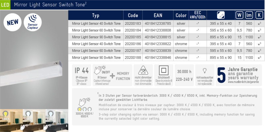Click the Code column header
265x132 pixels.
[133, 16]
